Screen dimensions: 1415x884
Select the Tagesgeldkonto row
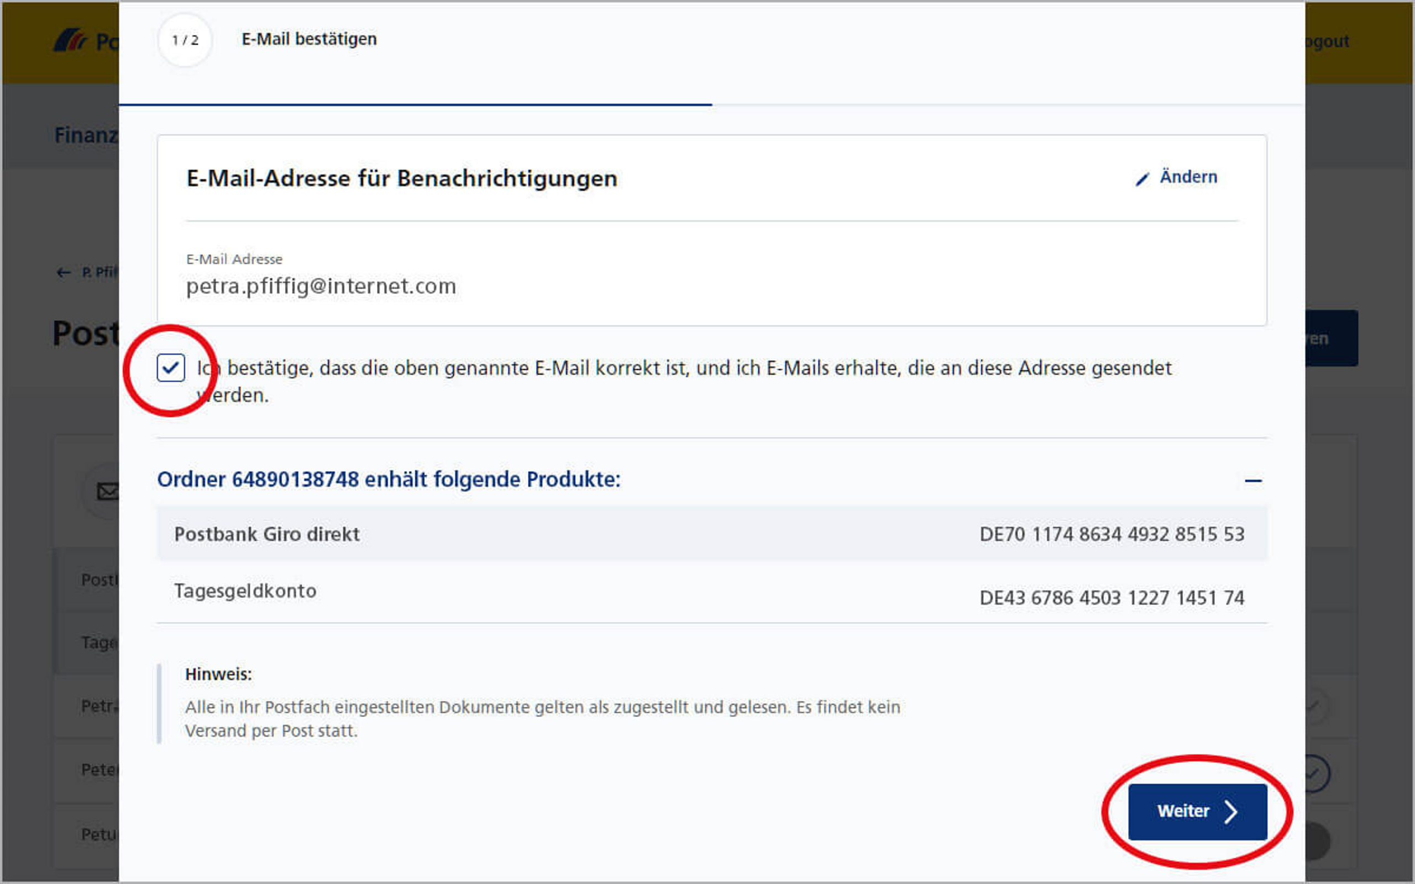tap(711, 592)
